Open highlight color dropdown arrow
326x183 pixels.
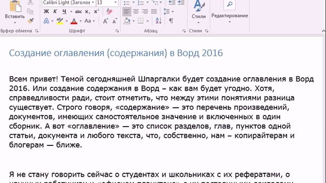(67, 21)
